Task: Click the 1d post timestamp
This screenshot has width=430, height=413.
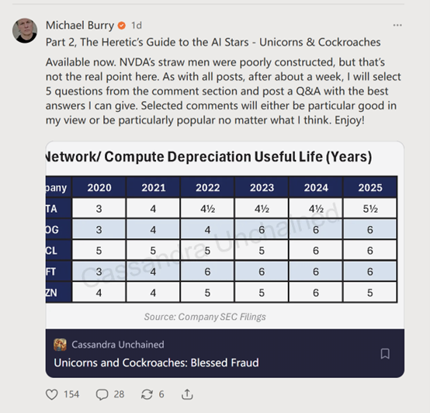Action: 137,26
